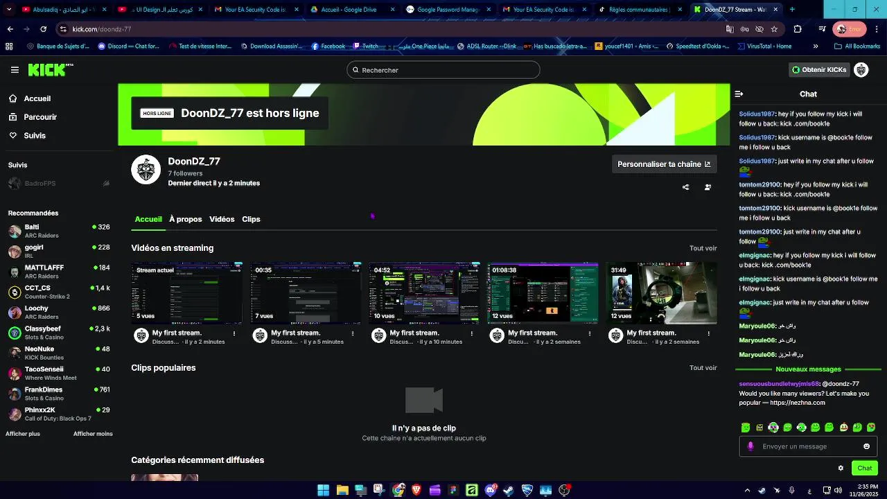The height and width of the screenshot is (499, 887).
Task: Switch to the Clips tab
Action: 251,219
